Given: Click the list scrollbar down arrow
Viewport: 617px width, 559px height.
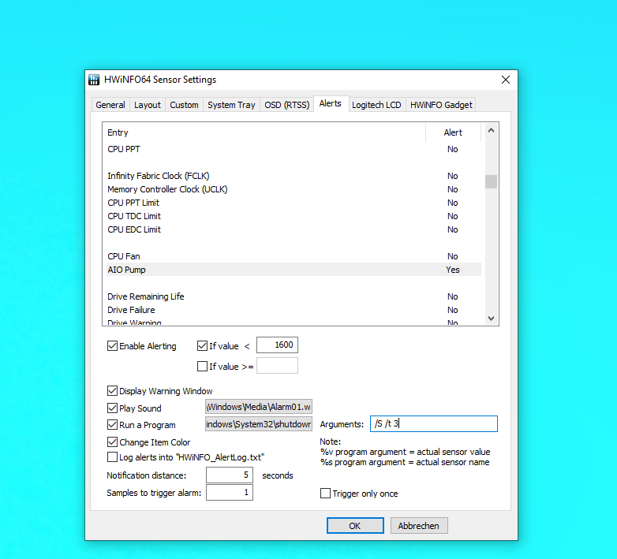Looking at the screenshot, I should click(x=491, y=318).
